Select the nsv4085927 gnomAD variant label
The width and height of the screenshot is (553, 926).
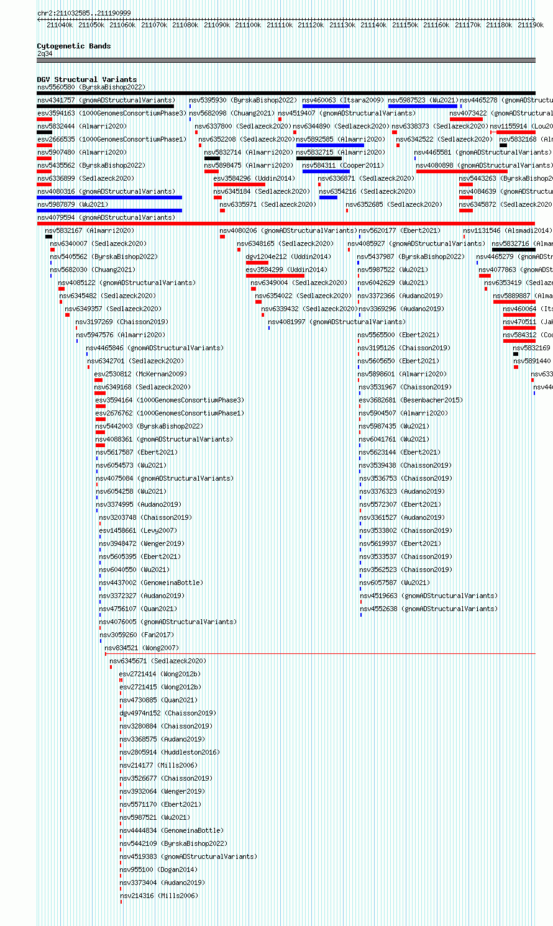tap(416, 244)
